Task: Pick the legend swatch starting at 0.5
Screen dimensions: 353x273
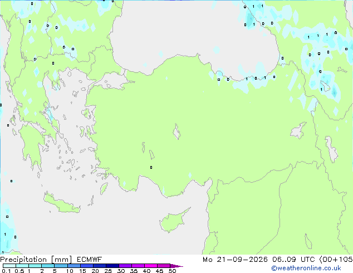Action: coord(22,266)
